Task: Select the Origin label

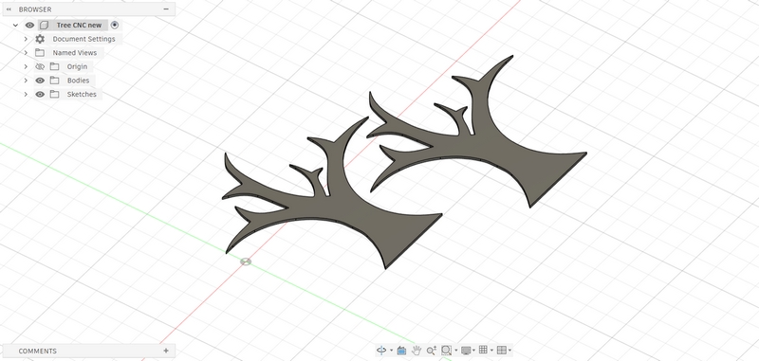Action: [78, 66]
